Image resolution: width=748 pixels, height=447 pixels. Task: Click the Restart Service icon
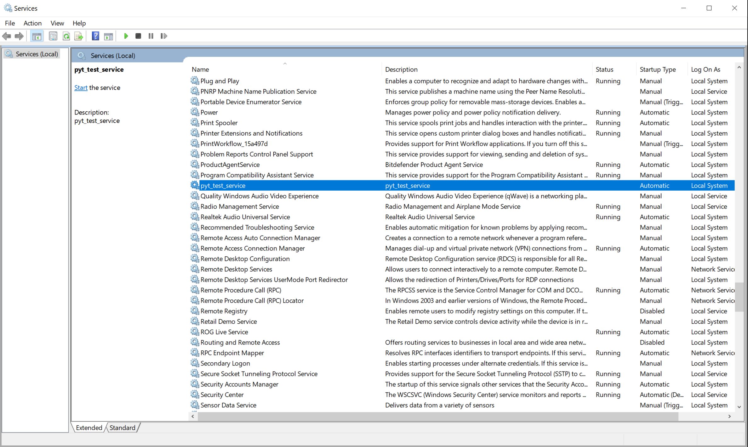[x=164, y=36]
